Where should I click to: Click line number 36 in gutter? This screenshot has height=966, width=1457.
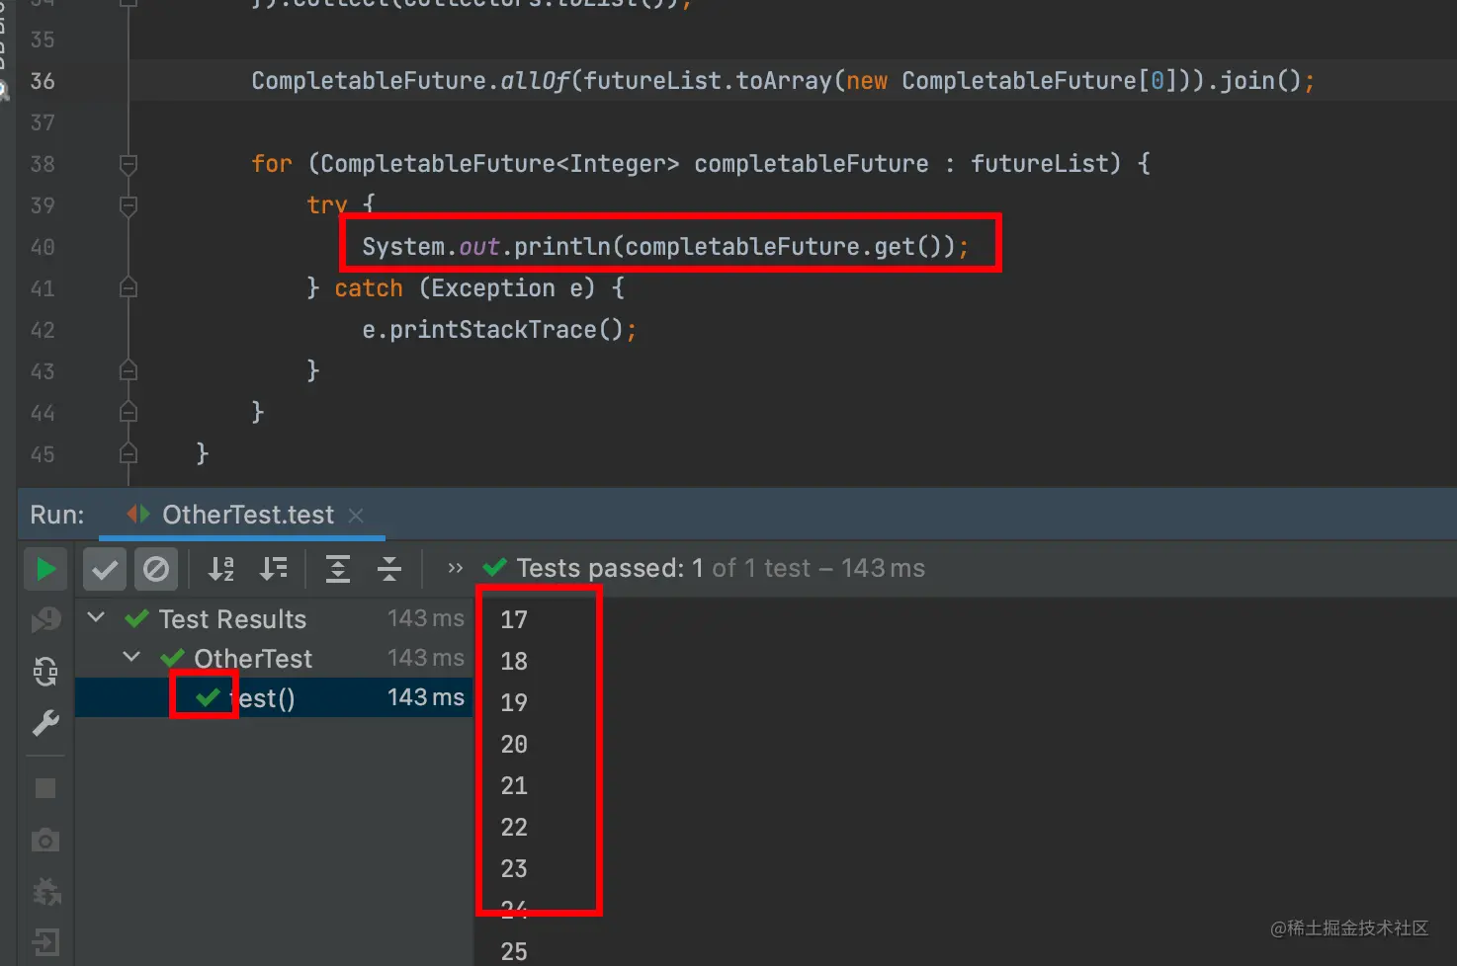point(43,81)
